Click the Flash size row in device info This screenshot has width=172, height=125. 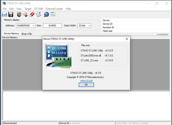tap(136, 31)
